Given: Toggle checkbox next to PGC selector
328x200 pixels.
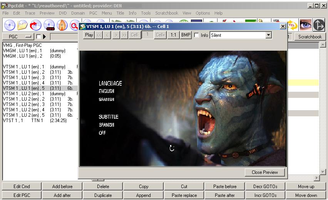Looking at the screenshot, I should 38,37.
